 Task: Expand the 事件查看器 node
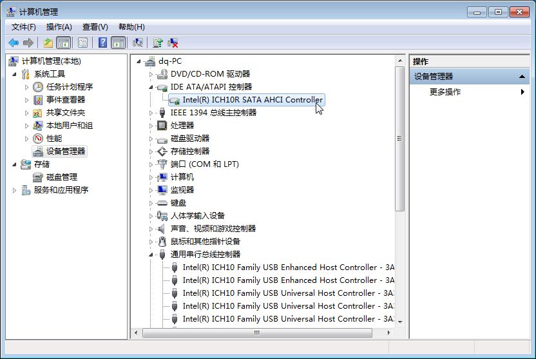coord(26,100)
